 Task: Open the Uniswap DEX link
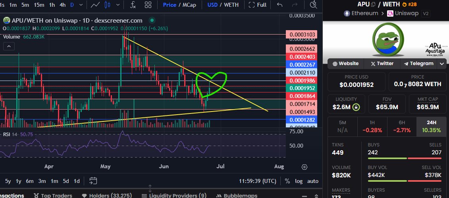[x=403, y=13]
